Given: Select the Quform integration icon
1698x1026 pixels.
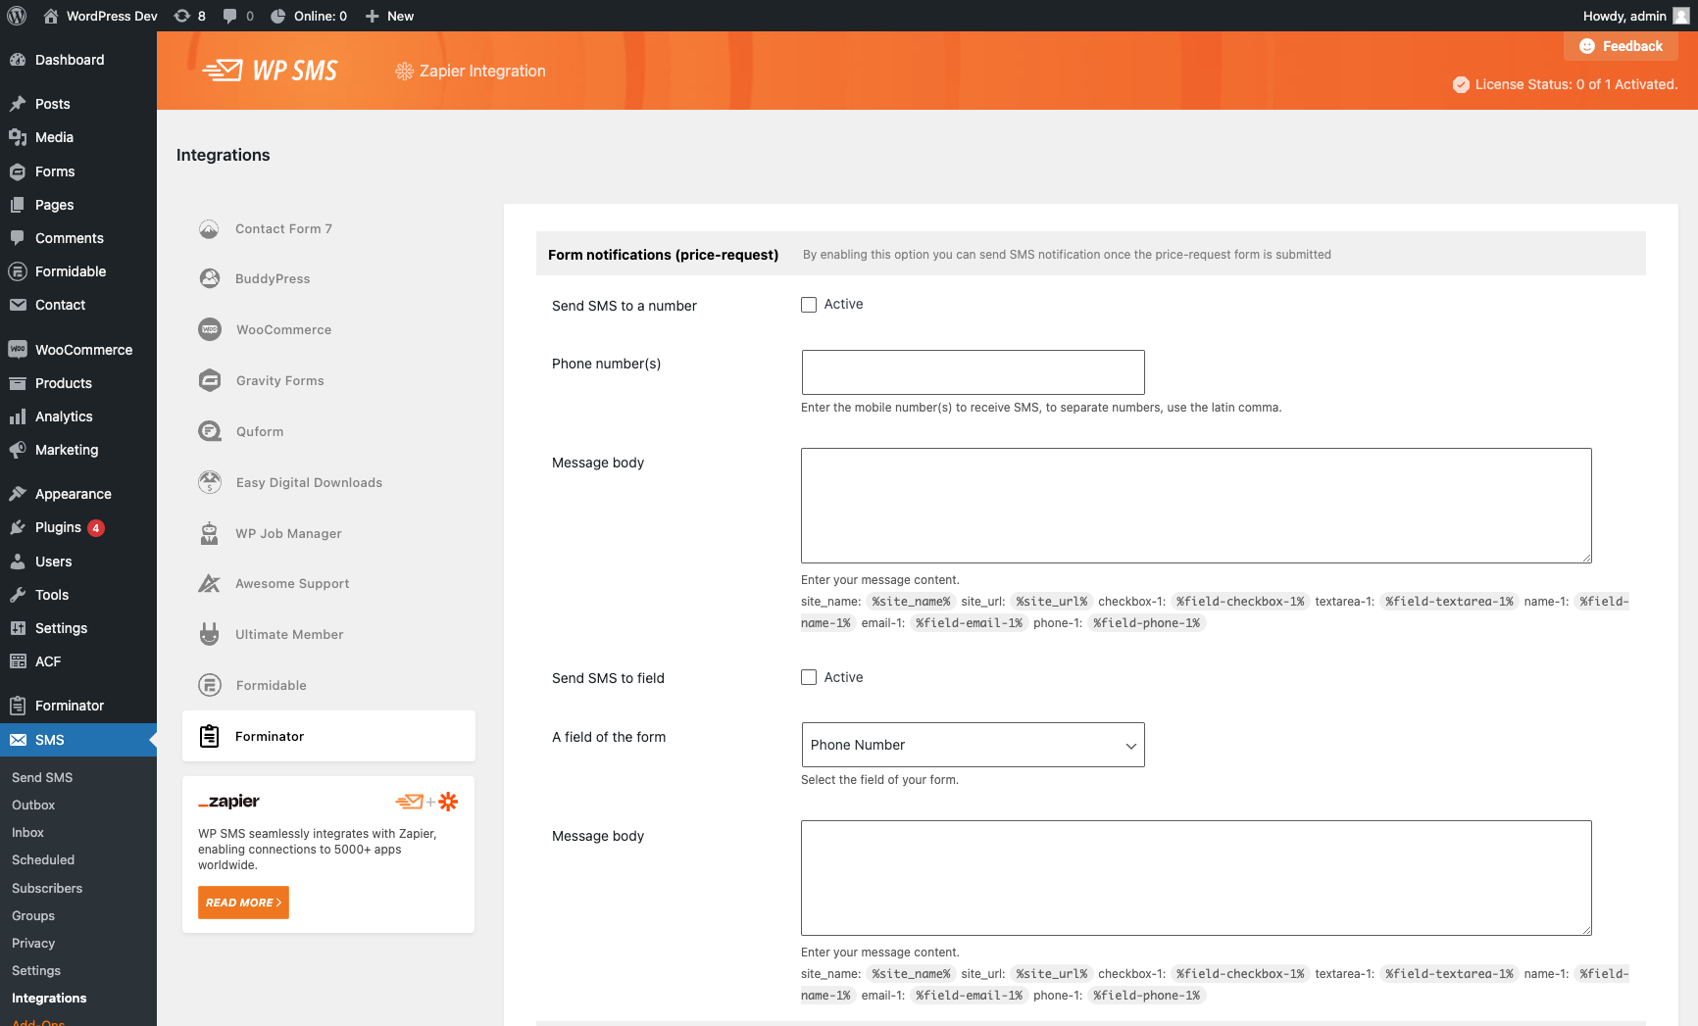Looking at the screenshot, I should click(210, 431).
